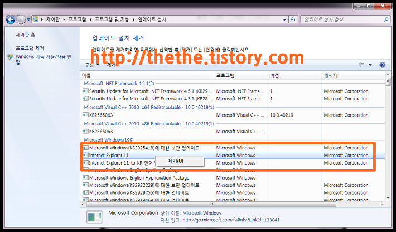Open recent pages dropdown beside Forward arrow

[28, 20]
